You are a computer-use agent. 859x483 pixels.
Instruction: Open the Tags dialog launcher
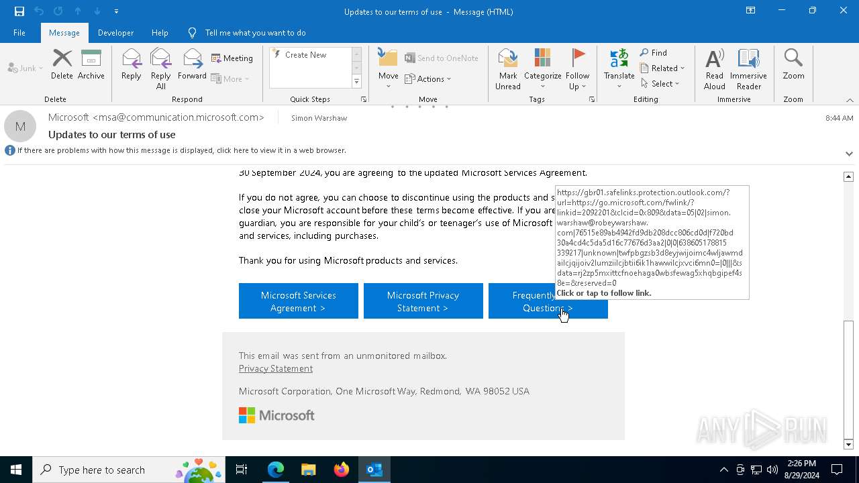click(592, 99)
